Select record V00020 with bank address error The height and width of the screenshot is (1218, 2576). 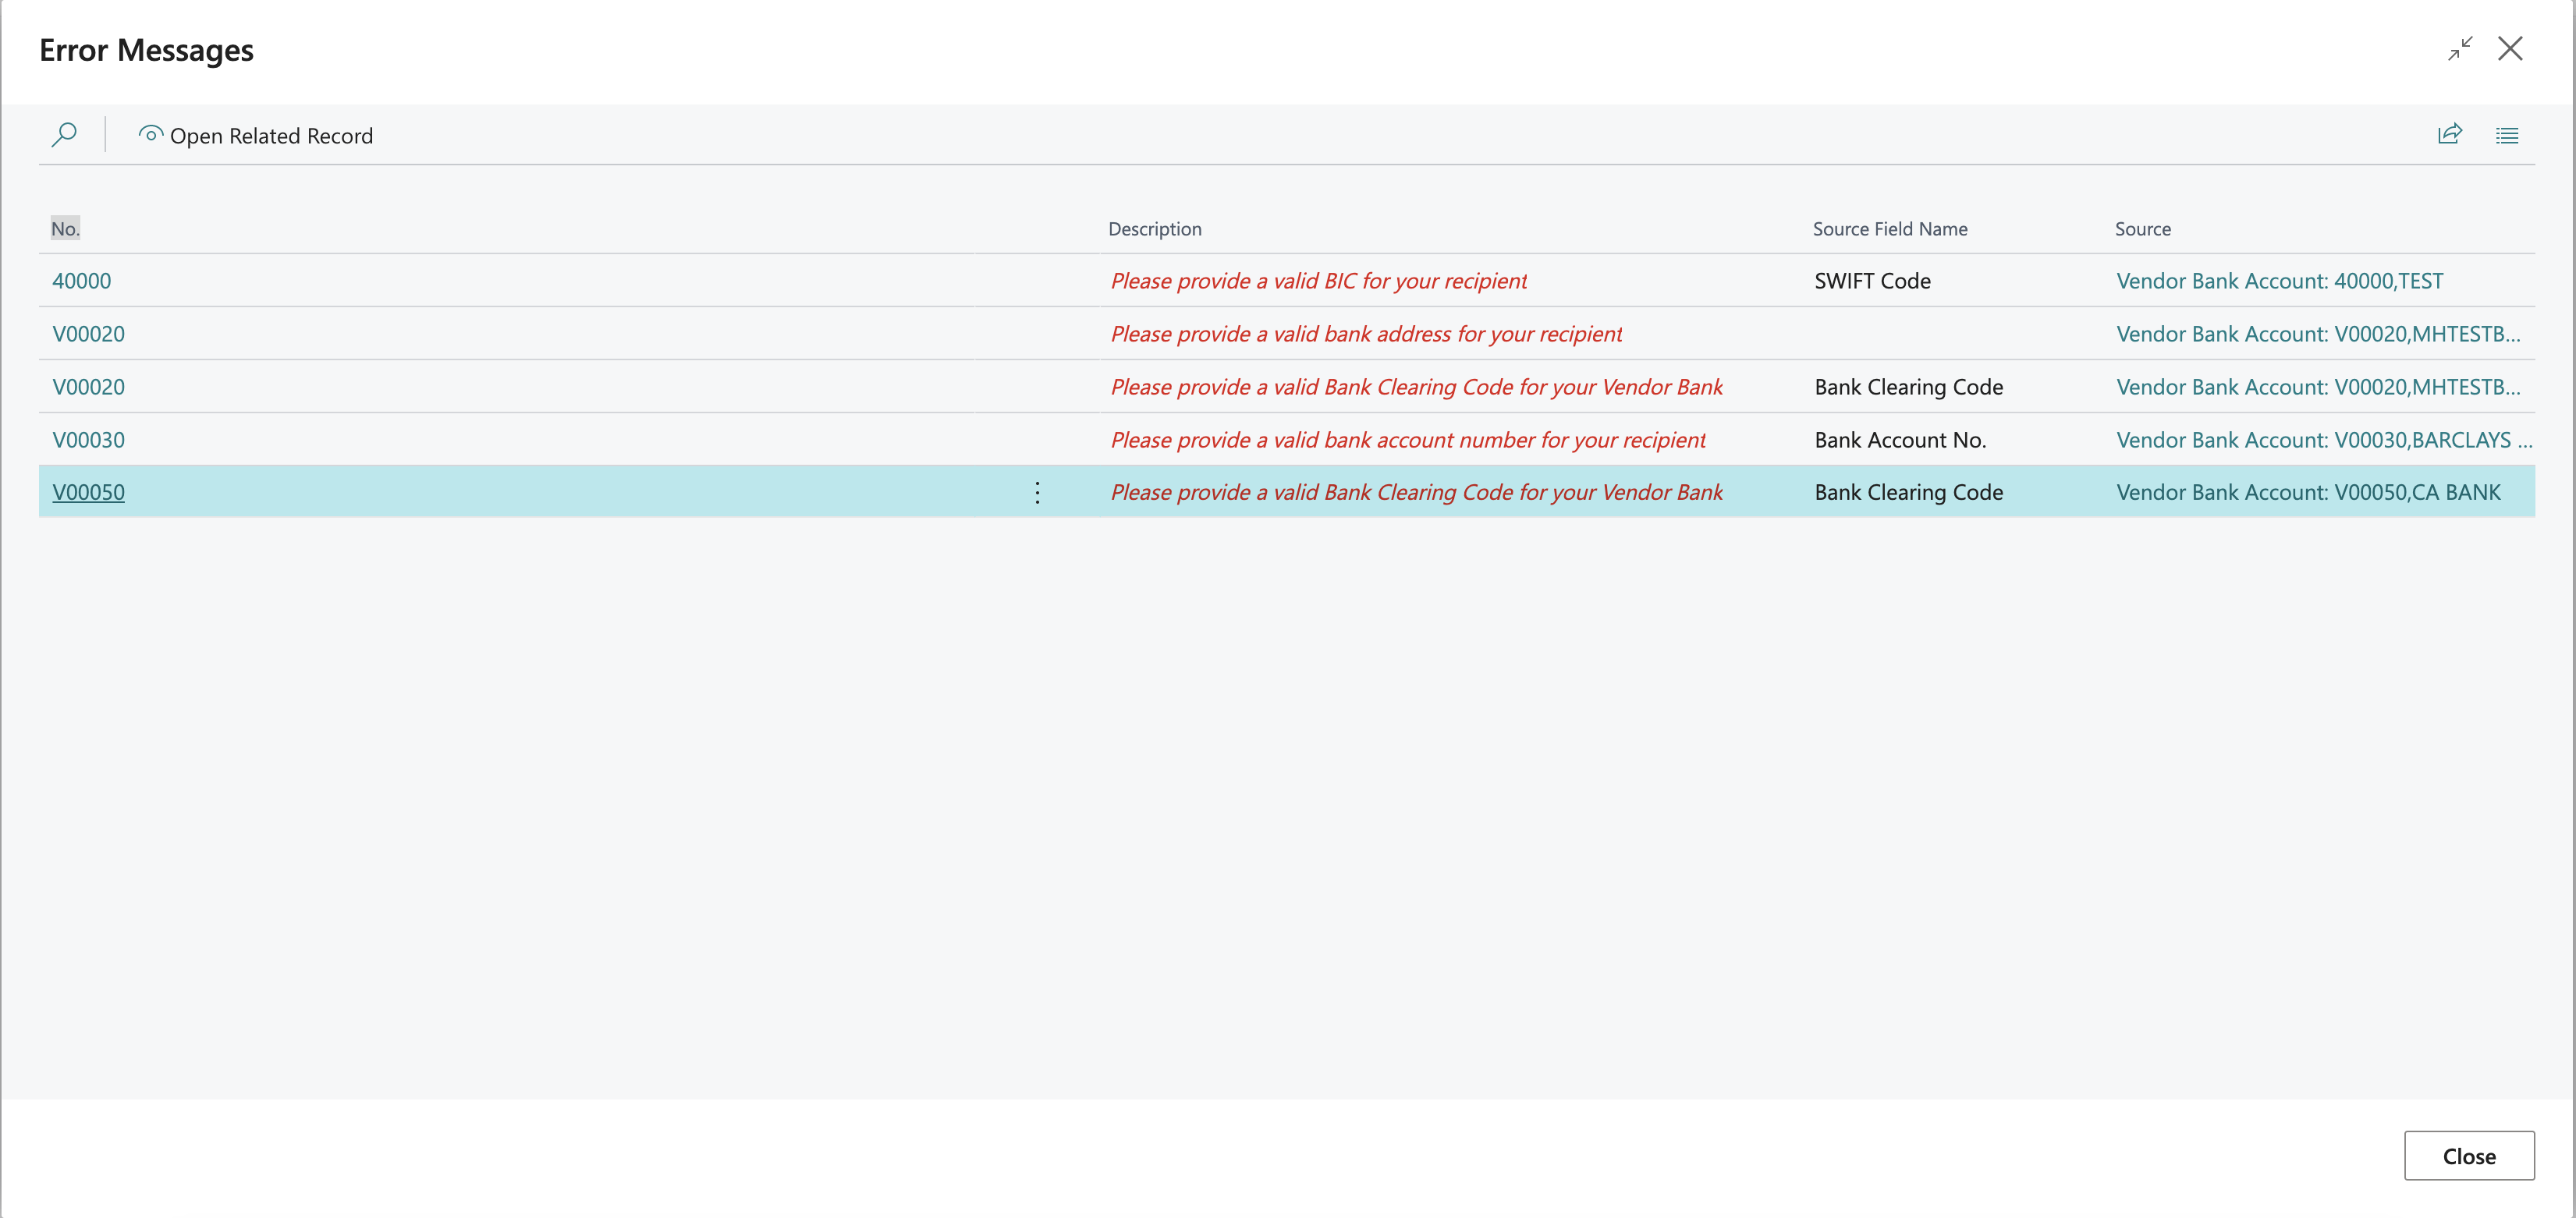(x=89, y=333)
